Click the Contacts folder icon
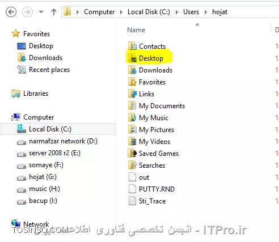279x242 pixels. pyautogui.click(x=132, y=46)
